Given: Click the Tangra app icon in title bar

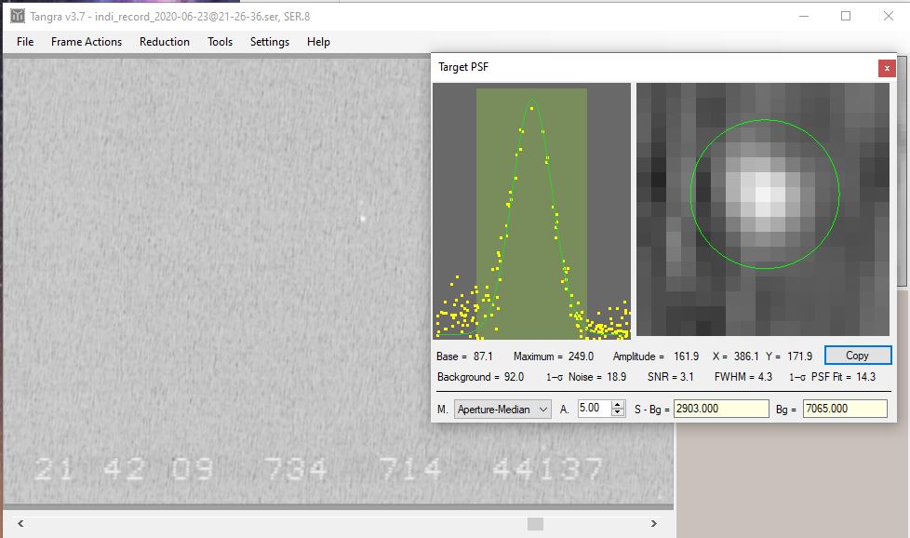Looking at the screenshot, I should click(x=17, y=16).
